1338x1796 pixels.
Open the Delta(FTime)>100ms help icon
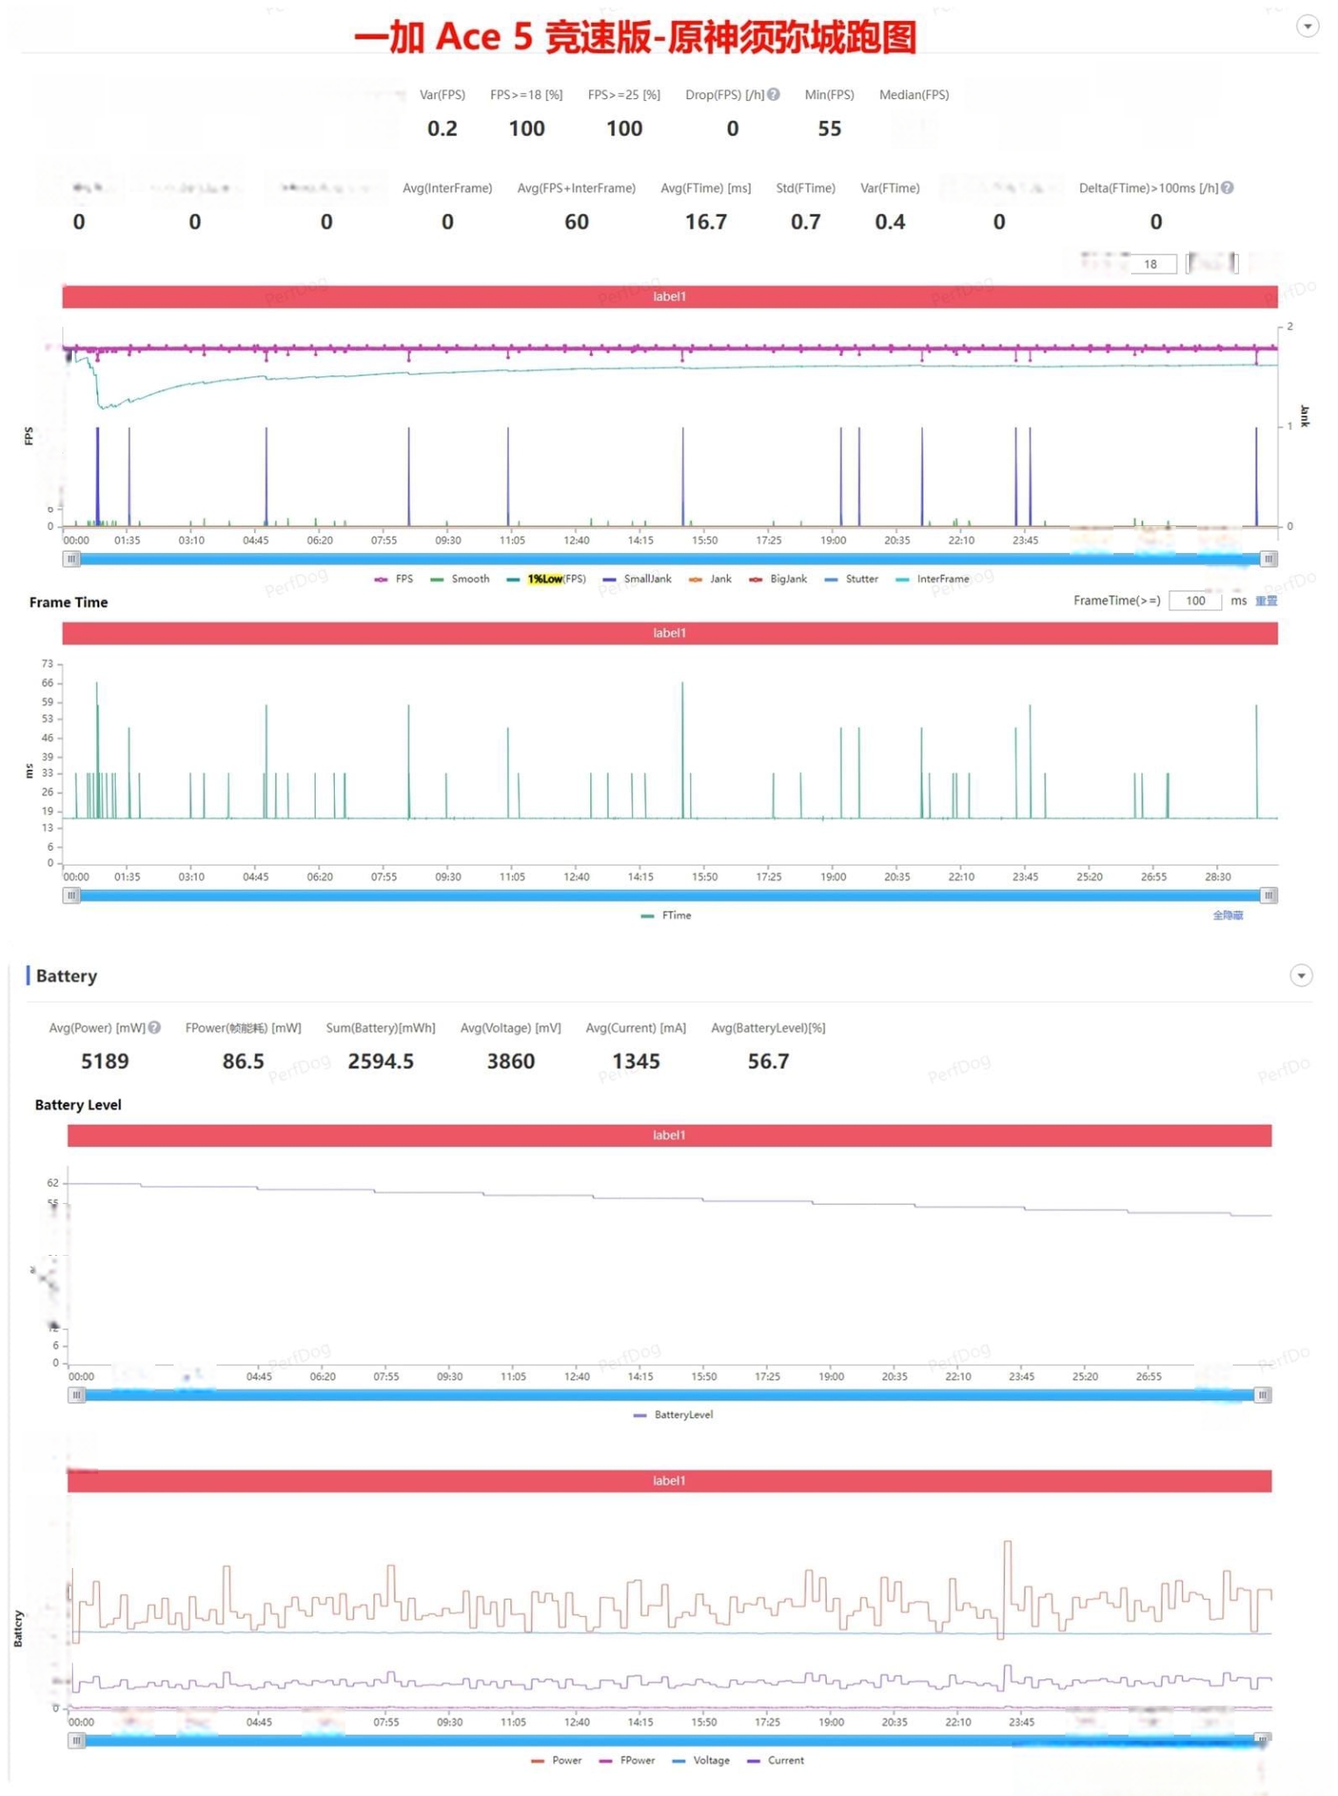[x=1228, y=188]
